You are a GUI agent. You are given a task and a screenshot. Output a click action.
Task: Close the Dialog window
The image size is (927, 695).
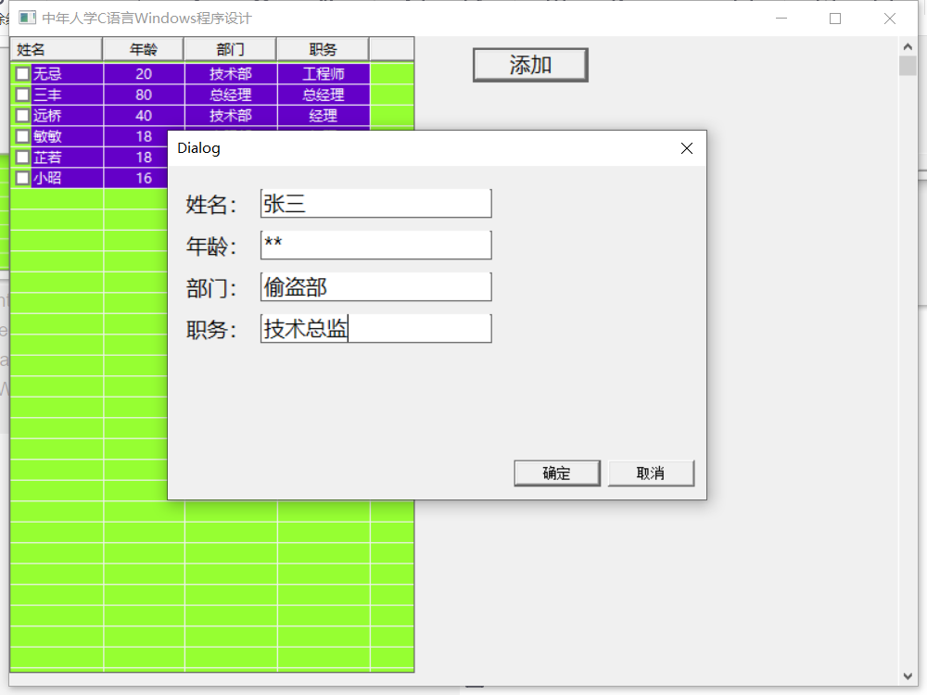(686, 148)
